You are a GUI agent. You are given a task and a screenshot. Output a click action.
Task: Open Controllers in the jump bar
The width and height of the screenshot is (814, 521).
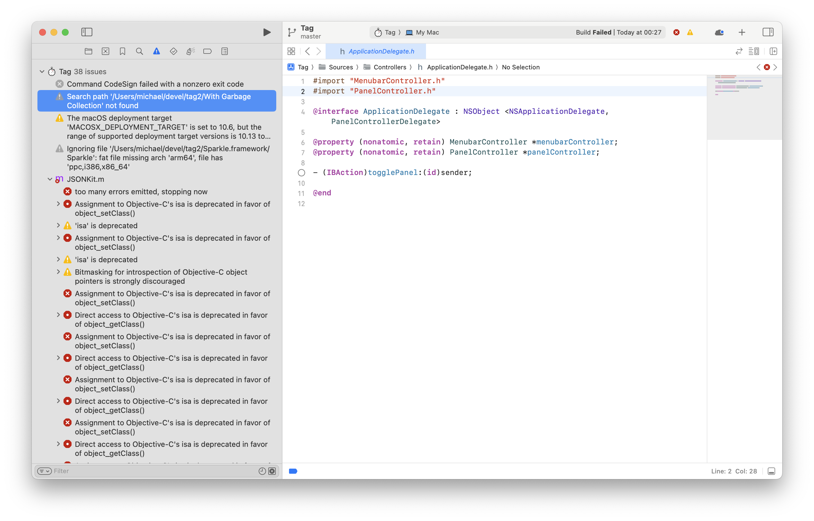390,67
